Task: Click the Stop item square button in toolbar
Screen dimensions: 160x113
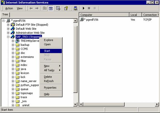Action: pyautogui.click(x=89, y=8)
